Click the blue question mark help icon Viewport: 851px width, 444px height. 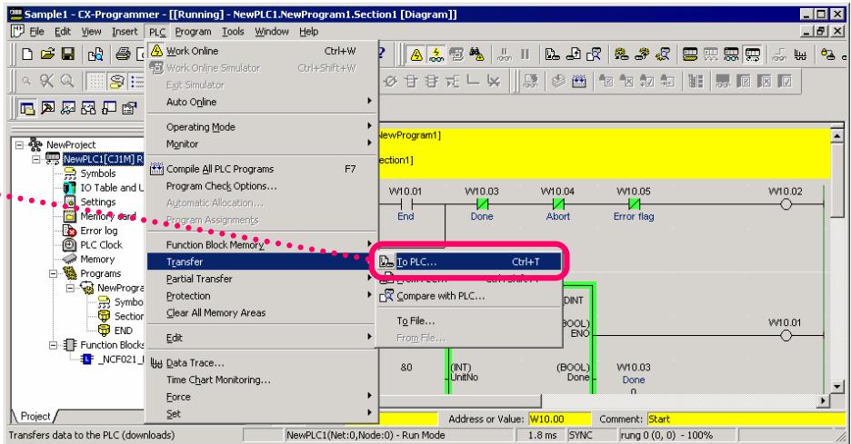[x=381, y=54]
